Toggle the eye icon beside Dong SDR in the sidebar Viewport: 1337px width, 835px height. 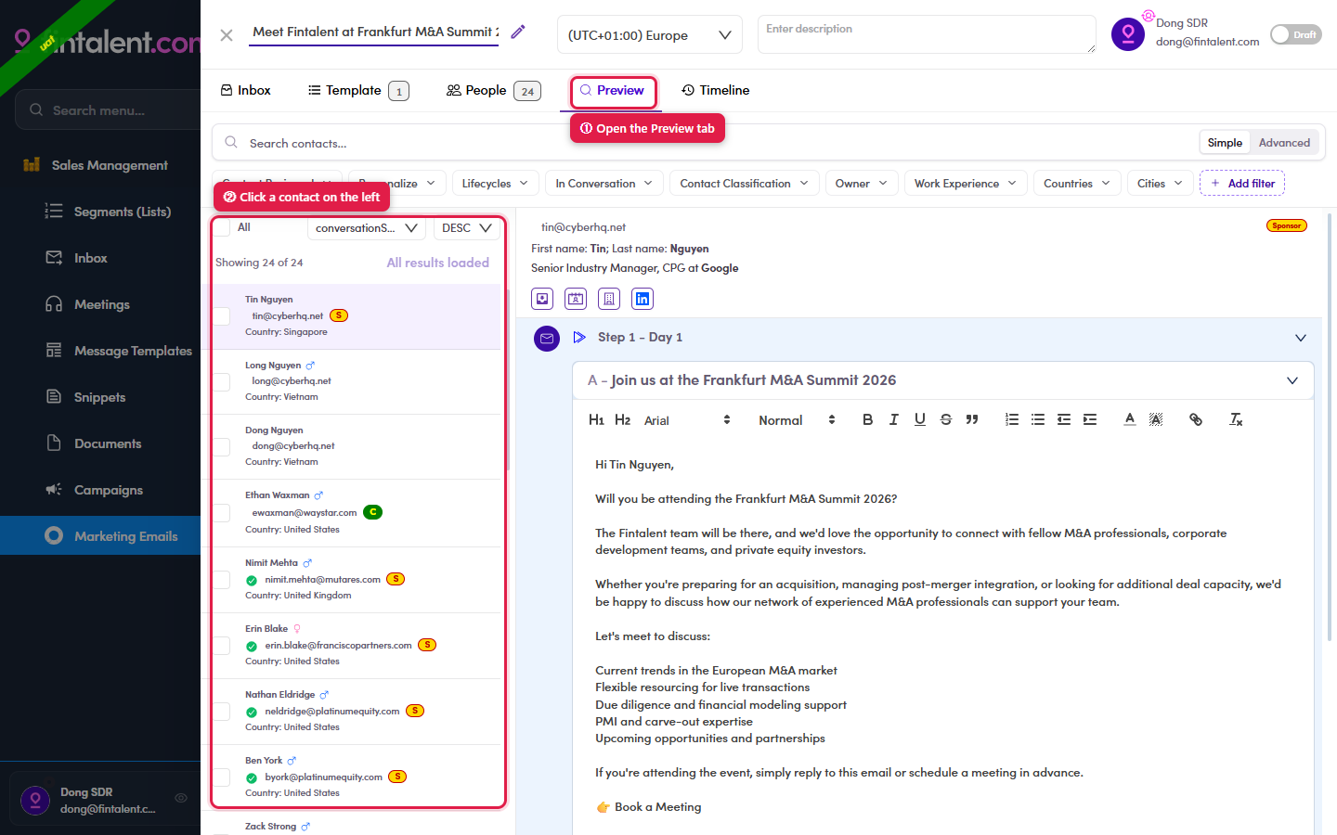click(181, 798)
